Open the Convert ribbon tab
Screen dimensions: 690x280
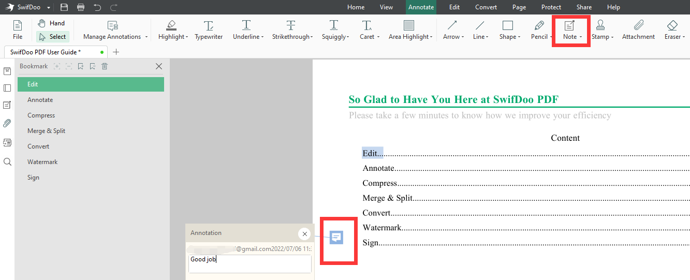tap(486, 7)
